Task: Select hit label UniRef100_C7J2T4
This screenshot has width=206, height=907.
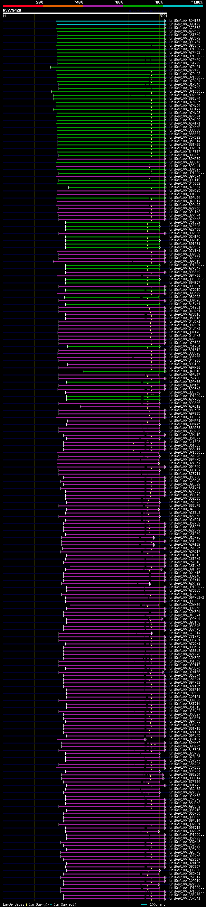Action: [185, 633]
